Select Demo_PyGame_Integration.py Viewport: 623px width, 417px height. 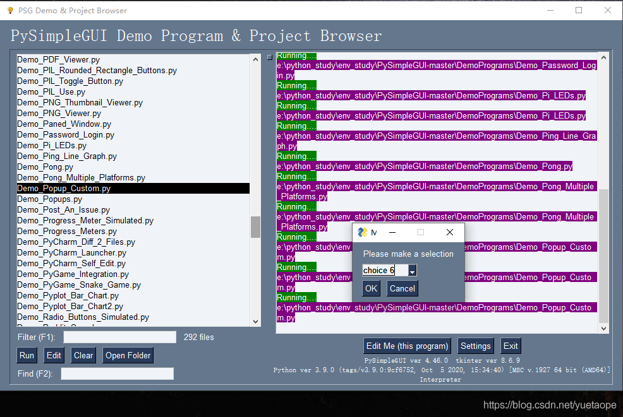(x=133, y=274)
